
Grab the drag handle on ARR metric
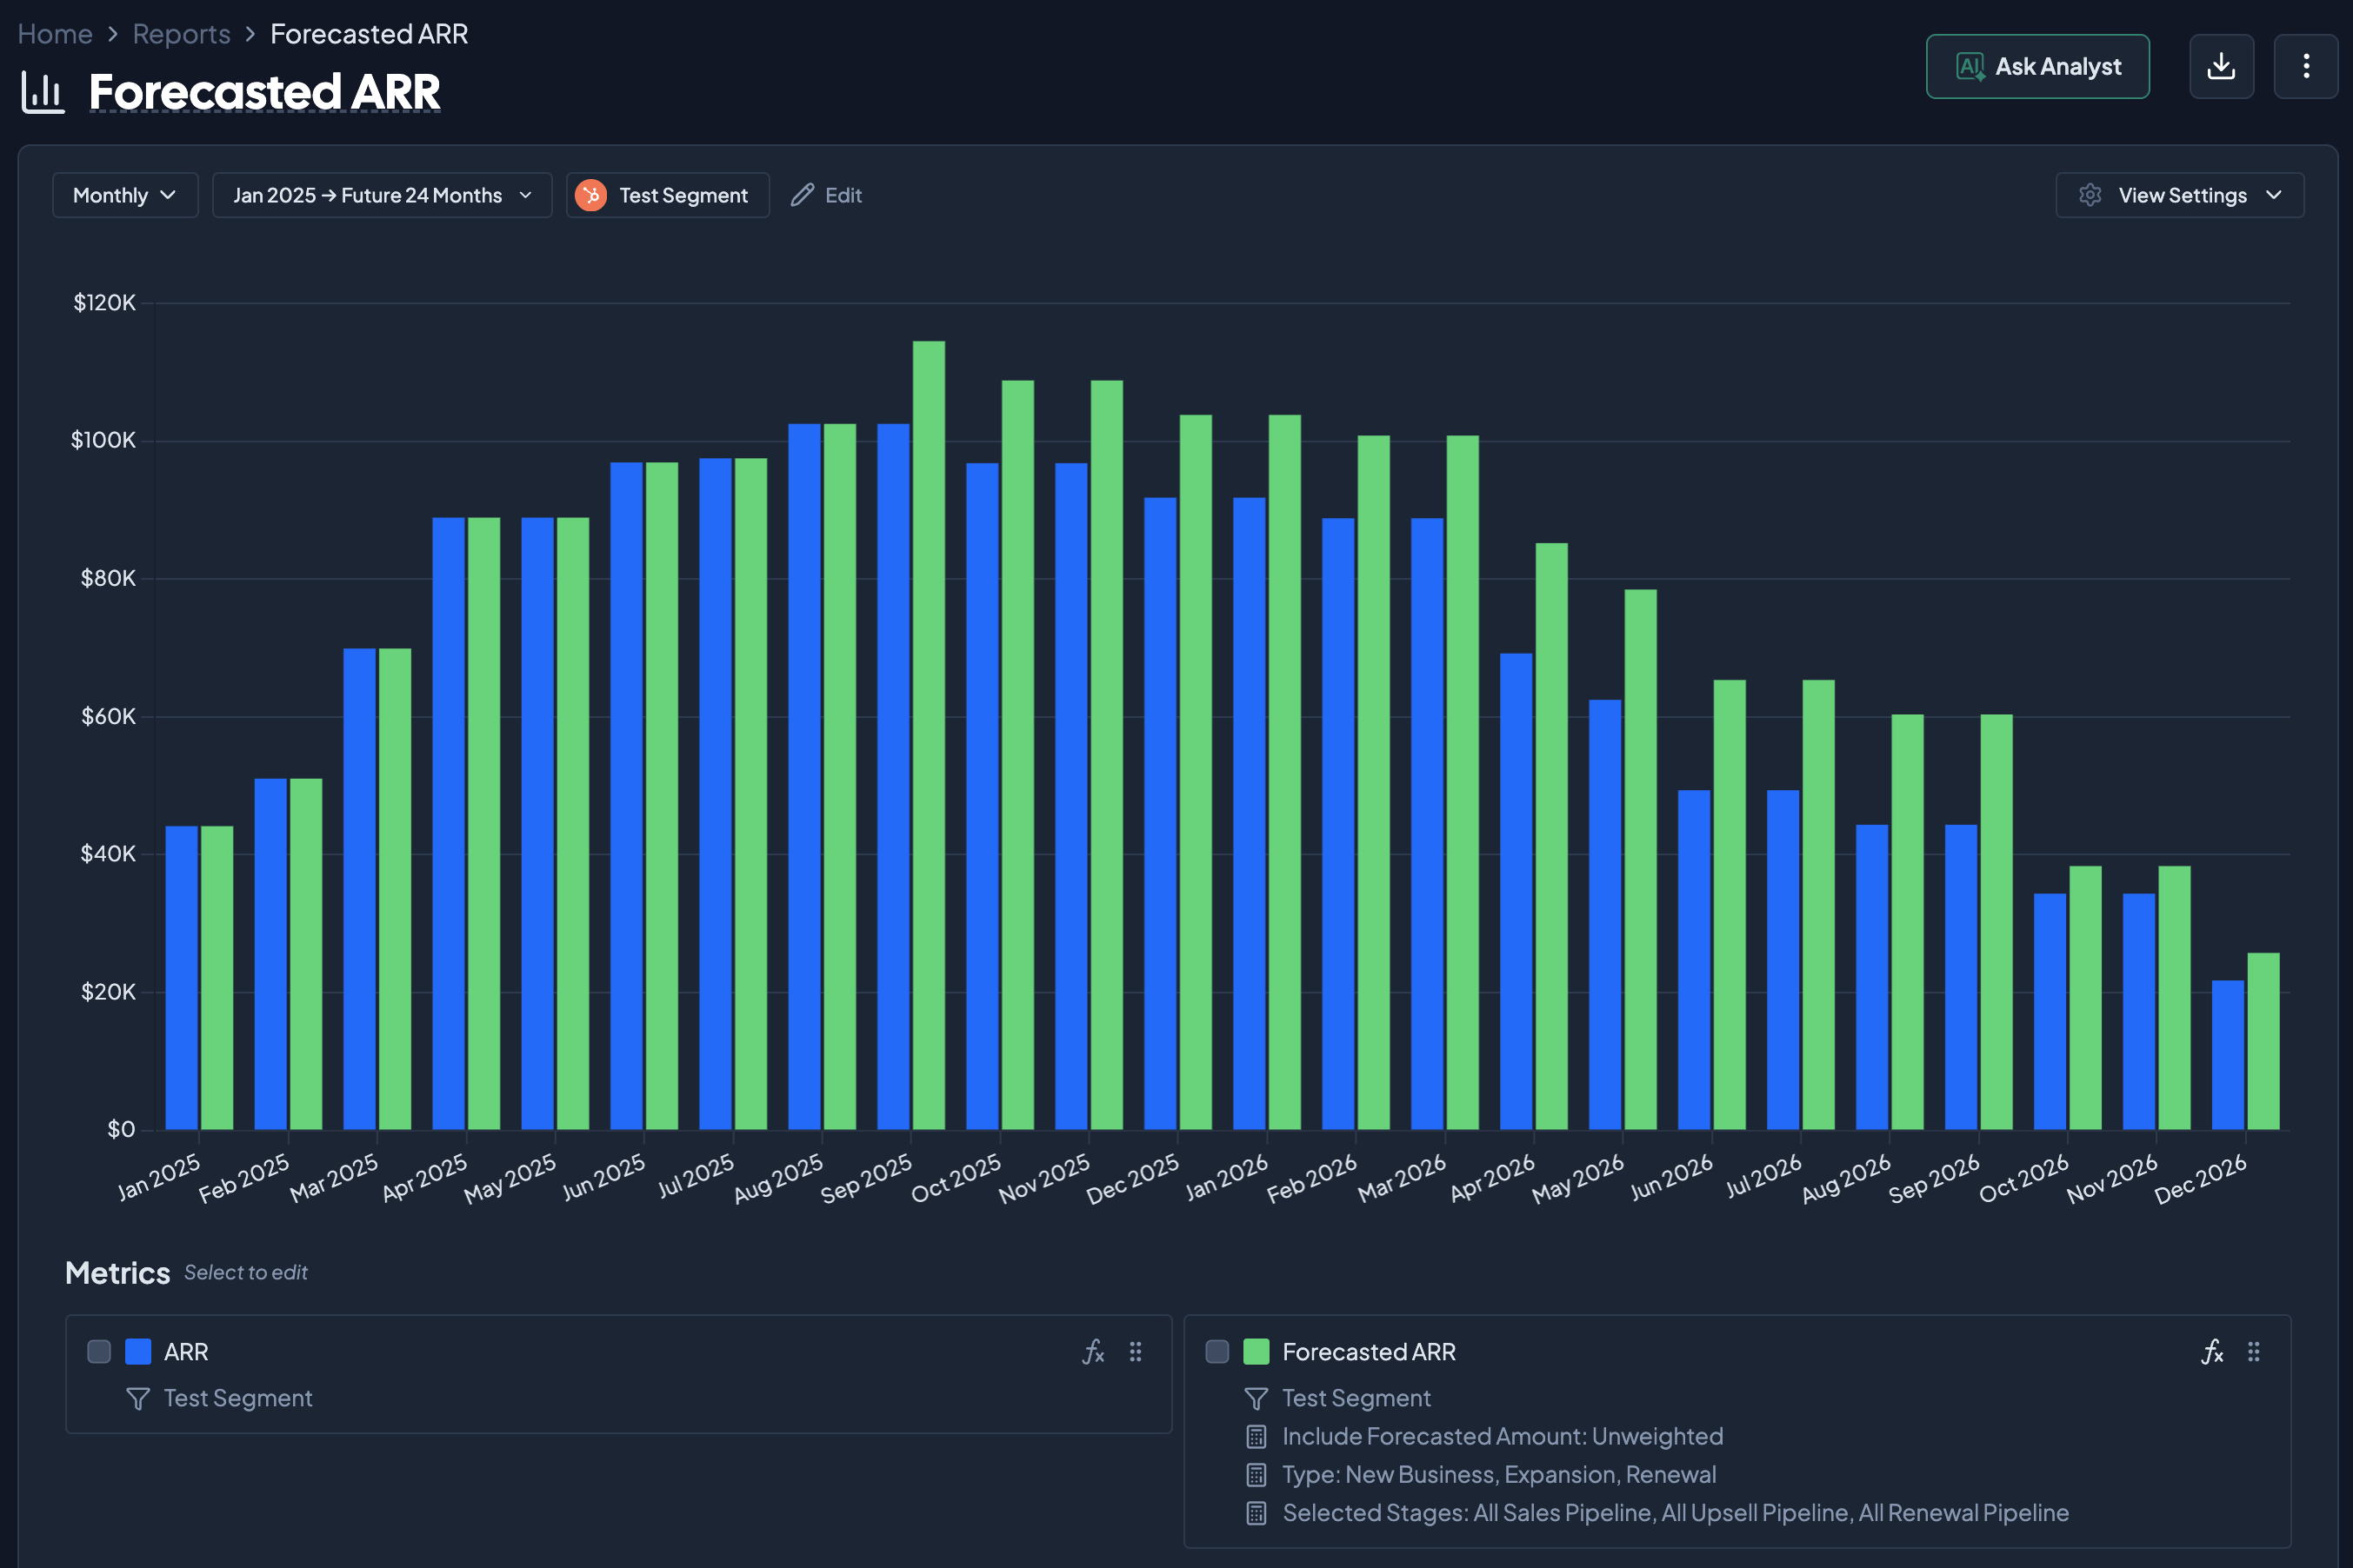[1136, 1352]
